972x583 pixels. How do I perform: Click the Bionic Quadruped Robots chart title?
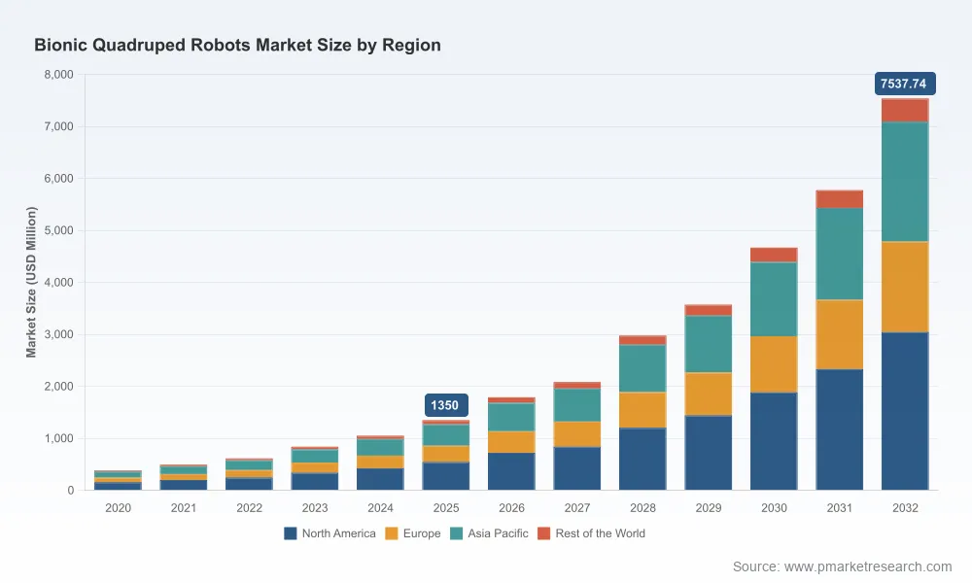(x=237, y=45)
